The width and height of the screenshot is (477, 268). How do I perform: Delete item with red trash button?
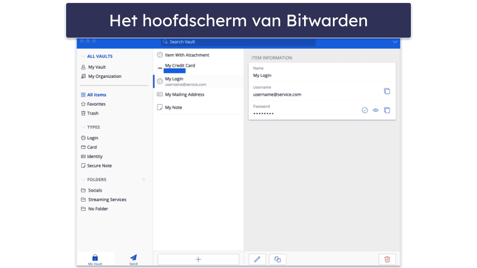[x=387, y=259]
